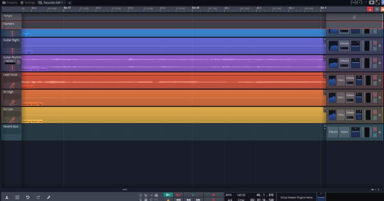Expand the BV Low track output arrow
Viewport: 384px width, 201px height.
click(x=379, y=115)
